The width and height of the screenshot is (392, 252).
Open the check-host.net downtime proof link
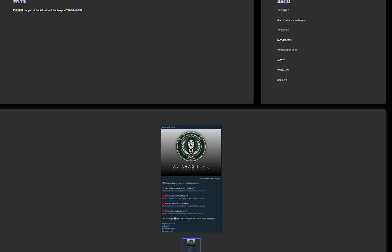pyautogui.click(x=54, y=10)
